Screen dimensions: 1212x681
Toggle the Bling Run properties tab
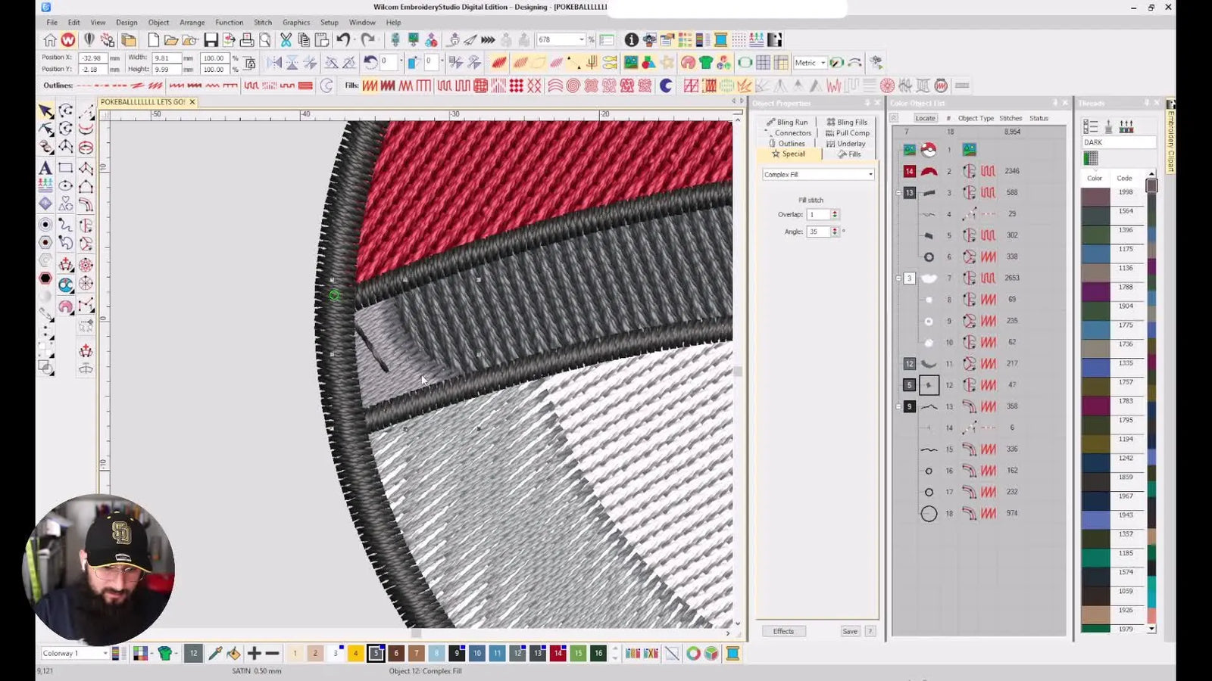pyautogui.click(x=787, y=122)
